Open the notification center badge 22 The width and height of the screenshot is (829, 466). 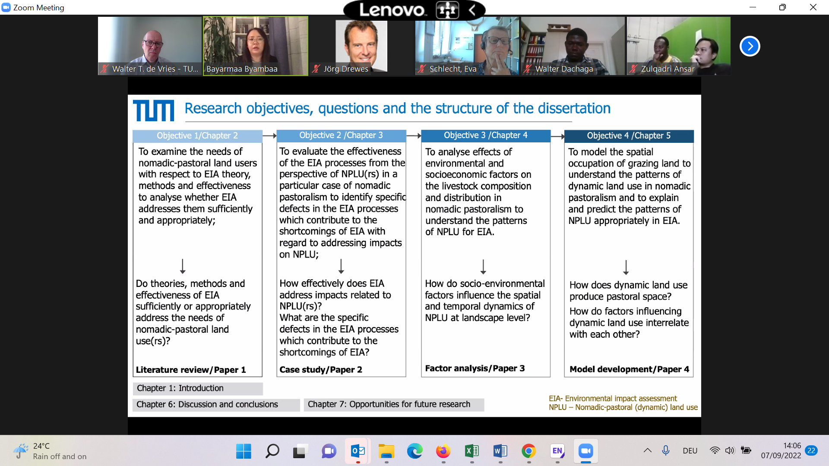[812, 451]
